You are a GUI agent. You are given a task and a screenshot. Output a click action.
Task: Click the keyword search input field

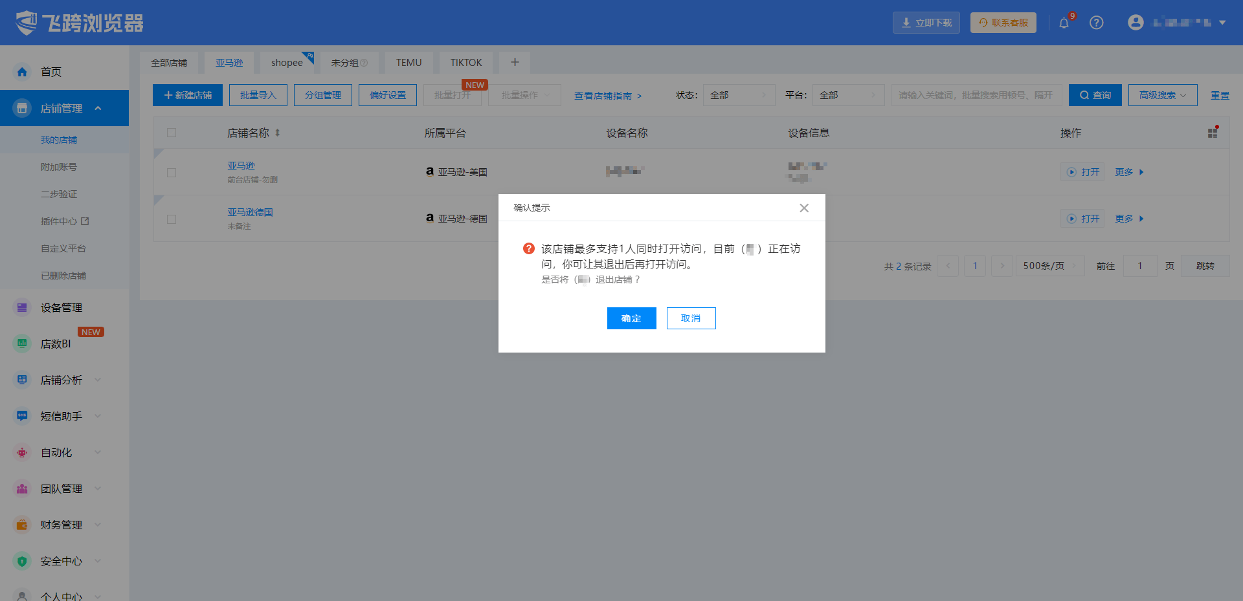[x=976, y=95]
